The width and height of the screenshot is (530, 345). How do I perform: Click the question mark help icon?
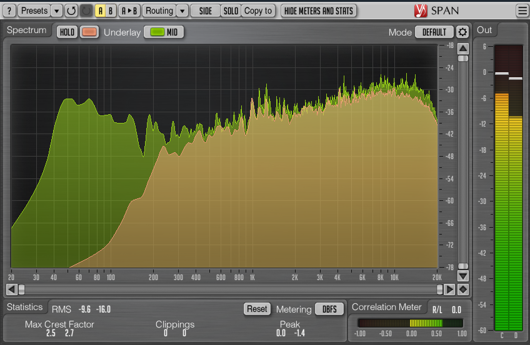click(9, 11)
